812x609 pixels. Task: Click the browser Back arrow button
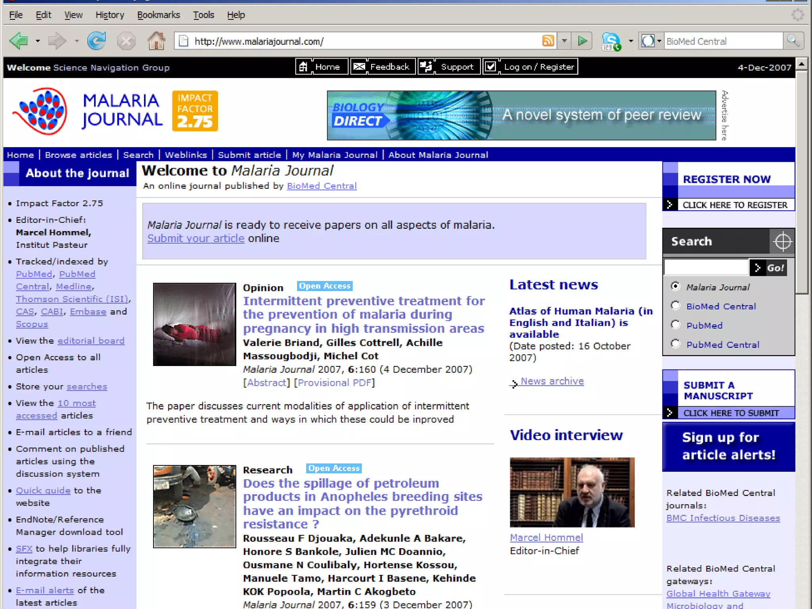(19, 41)
